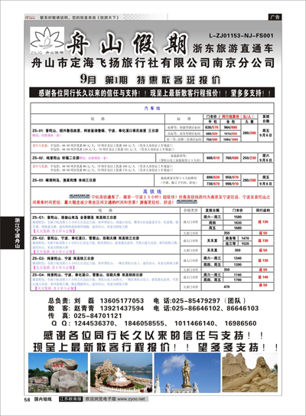Image resolution: width=306 pixels, height=416 pixels.
Task: Click the page number 58 国内短线
Action: (38, 399)
